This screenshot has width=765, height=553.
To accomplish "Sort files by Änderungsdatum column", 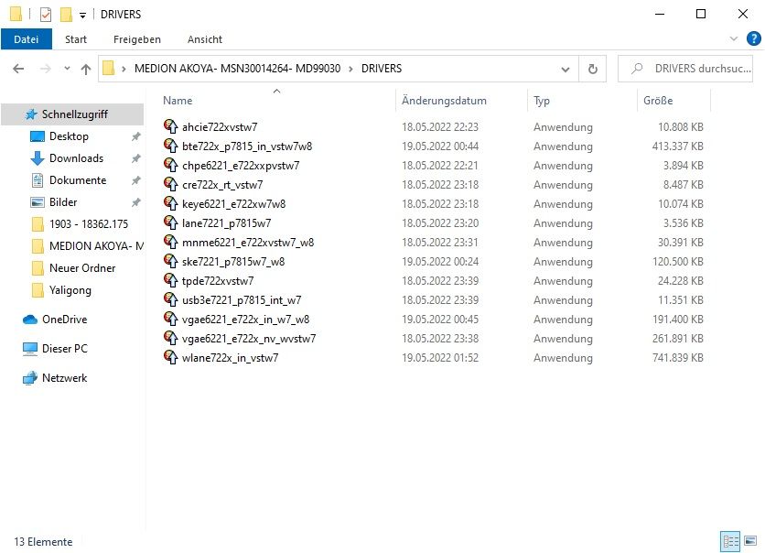I will tap(444, 101).
